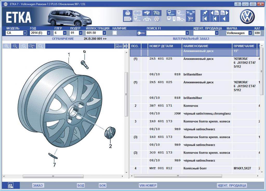Expand the МОДЕЛЬ dropdown showing CA
Image resolution: width=266 pixels, height=191 pixels.
(25, 33)
